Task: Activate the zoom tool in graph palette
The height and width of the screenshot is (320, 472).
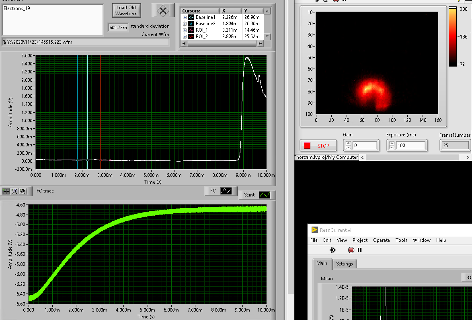Action: tap(14, 191)
